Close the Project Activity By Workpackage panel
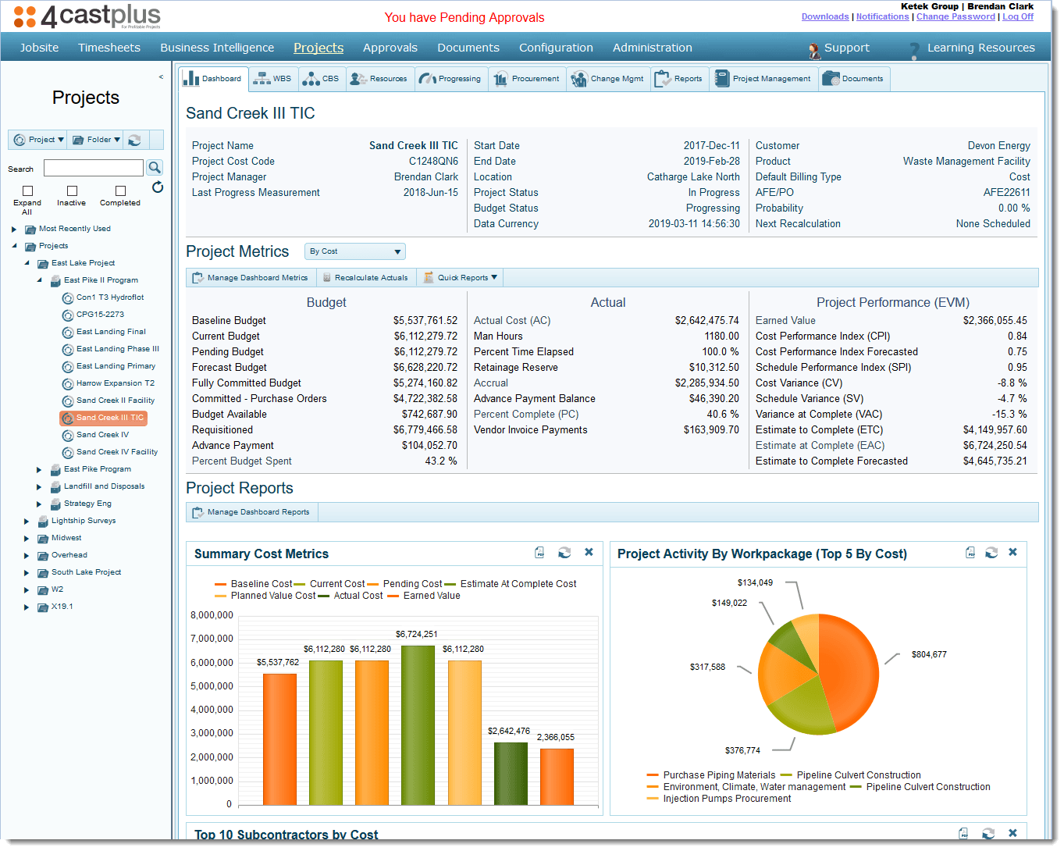The height and width of the screenshot is (851, 1064). 1012,552
